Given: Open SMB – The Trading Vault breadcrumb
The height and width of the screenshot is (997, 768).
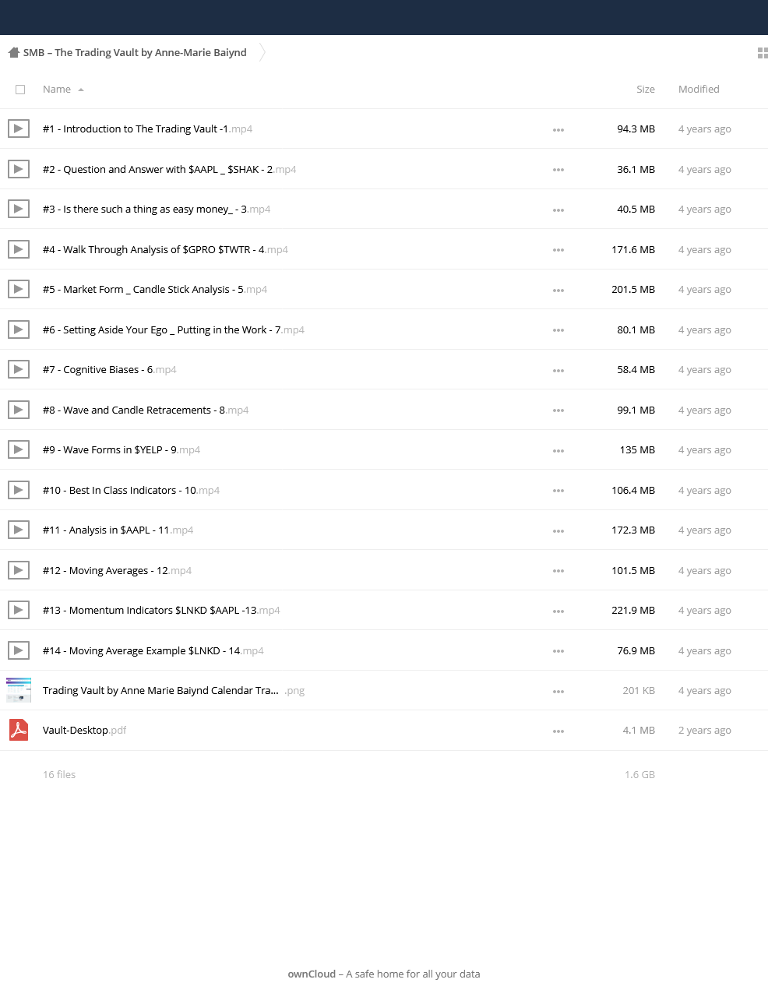Looking at the screenshot, I should coord(135,52).
